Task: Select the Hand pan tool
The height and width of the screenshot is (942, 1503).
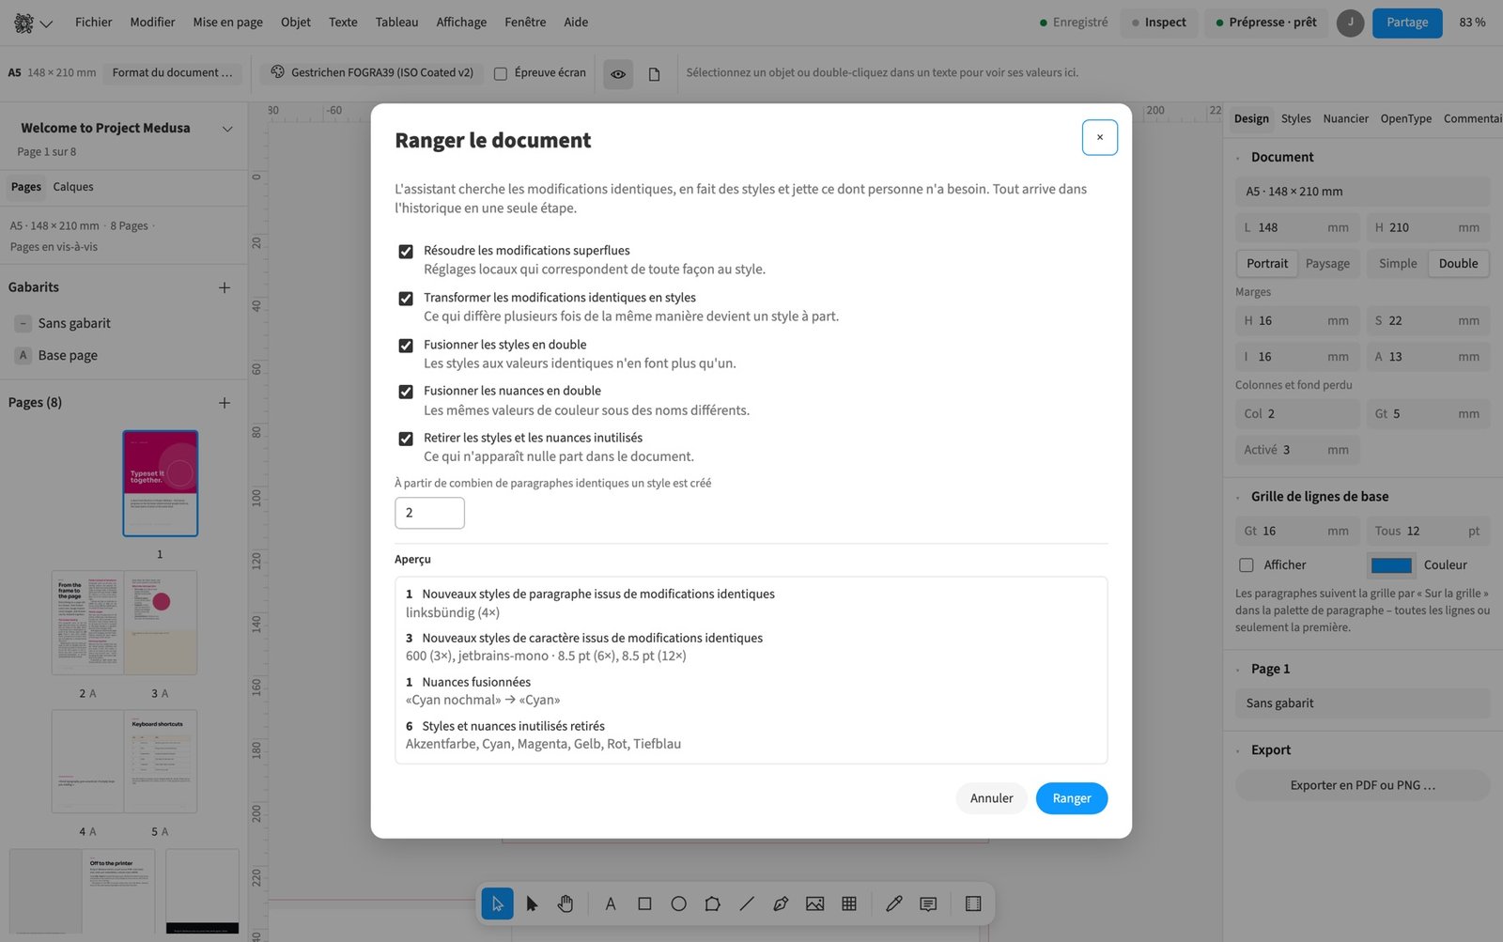Action: [566, 903]
